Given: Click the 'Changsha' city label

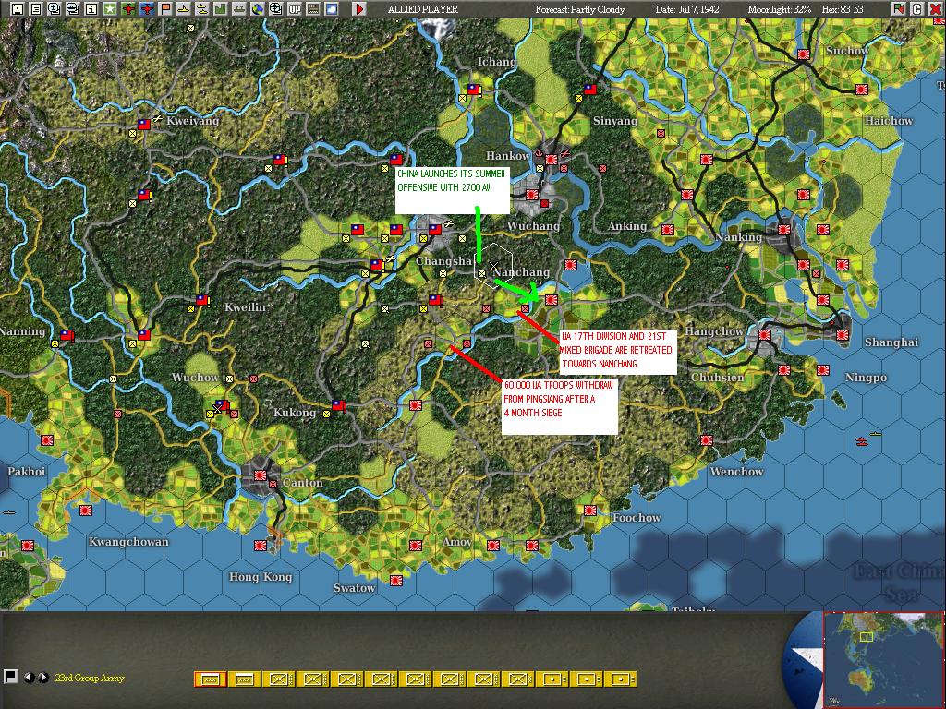Looking at the screenshot, I should point(444,261).
